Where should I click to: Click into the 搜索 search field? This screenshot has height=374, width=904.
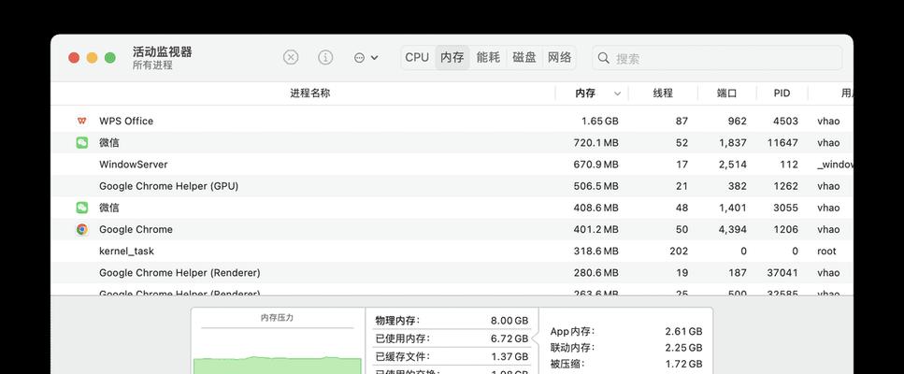click(717, 58)
